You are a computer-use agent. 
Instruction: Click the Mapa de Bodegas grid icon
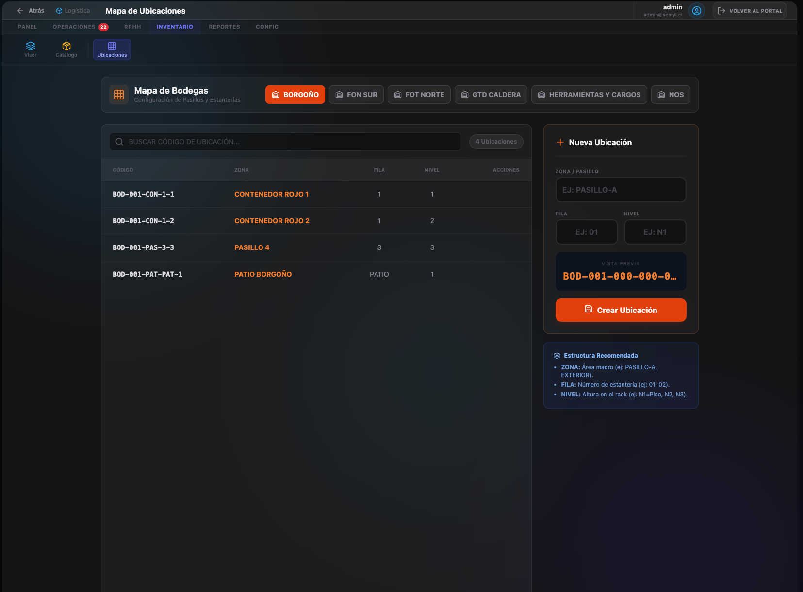[x=119, y=95]
